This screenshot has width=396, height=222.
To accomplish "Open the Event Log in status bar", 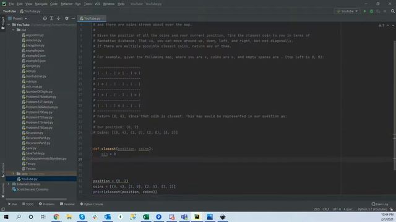I will pyautogui.click(x=380, y=204).
